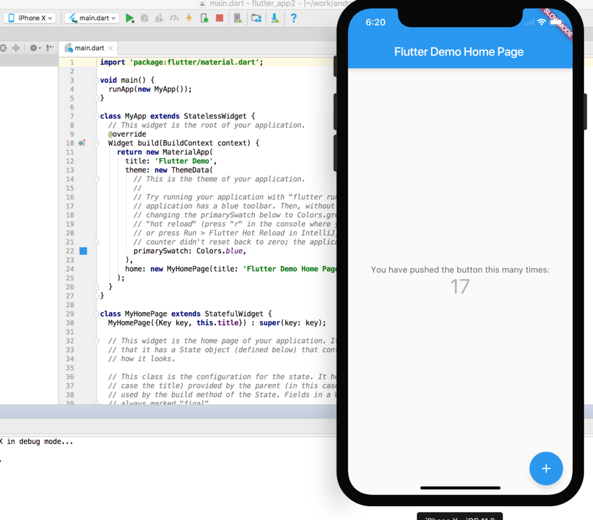Image resolution: width=593 pixels, height=520 pixels.
Task: Click the Wi-Fi icon in the simulator status bar
Action: [541, 23]
